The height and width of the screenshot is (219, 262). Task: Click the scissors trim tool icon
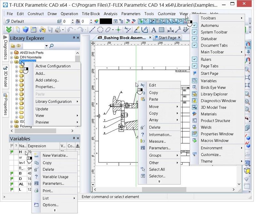point(127,30)
